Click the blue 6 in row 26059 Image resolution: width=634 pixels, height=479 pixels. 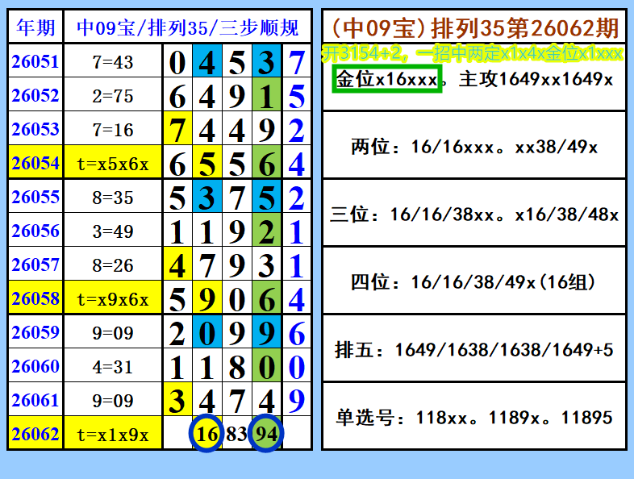point(296,333)
